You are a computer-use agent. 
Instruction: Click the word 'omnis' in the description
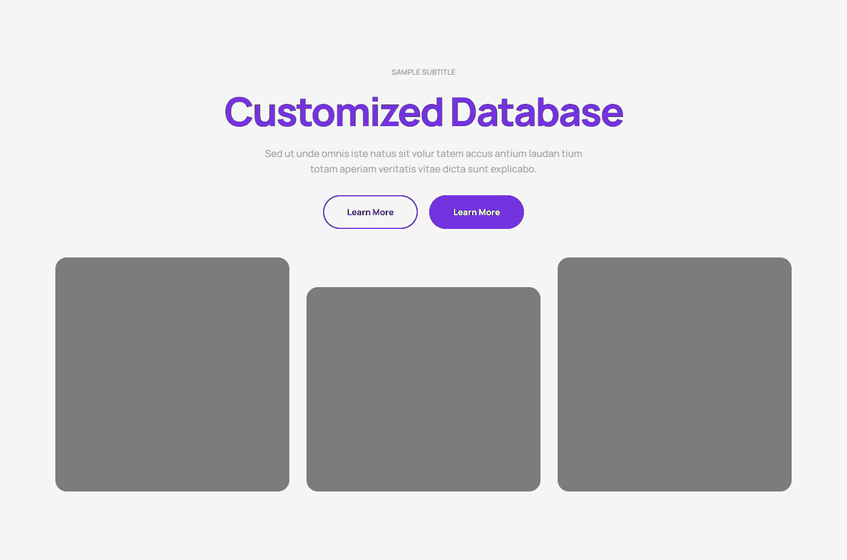click(335, 154)
